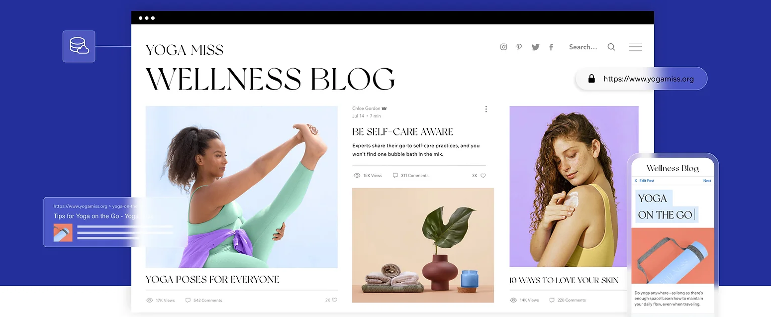Open the Instagram social icon
Screen dimensions: 771x317
click(x=503, y=47)
